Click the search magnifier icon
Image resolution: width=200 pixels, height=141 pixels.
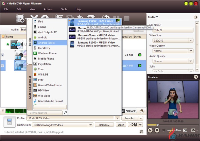click(65, 113)
